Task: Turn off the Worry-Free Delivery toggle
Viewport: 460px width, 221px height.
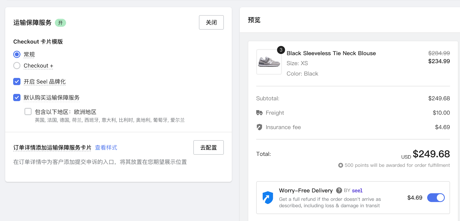Action: coord(436,198)
